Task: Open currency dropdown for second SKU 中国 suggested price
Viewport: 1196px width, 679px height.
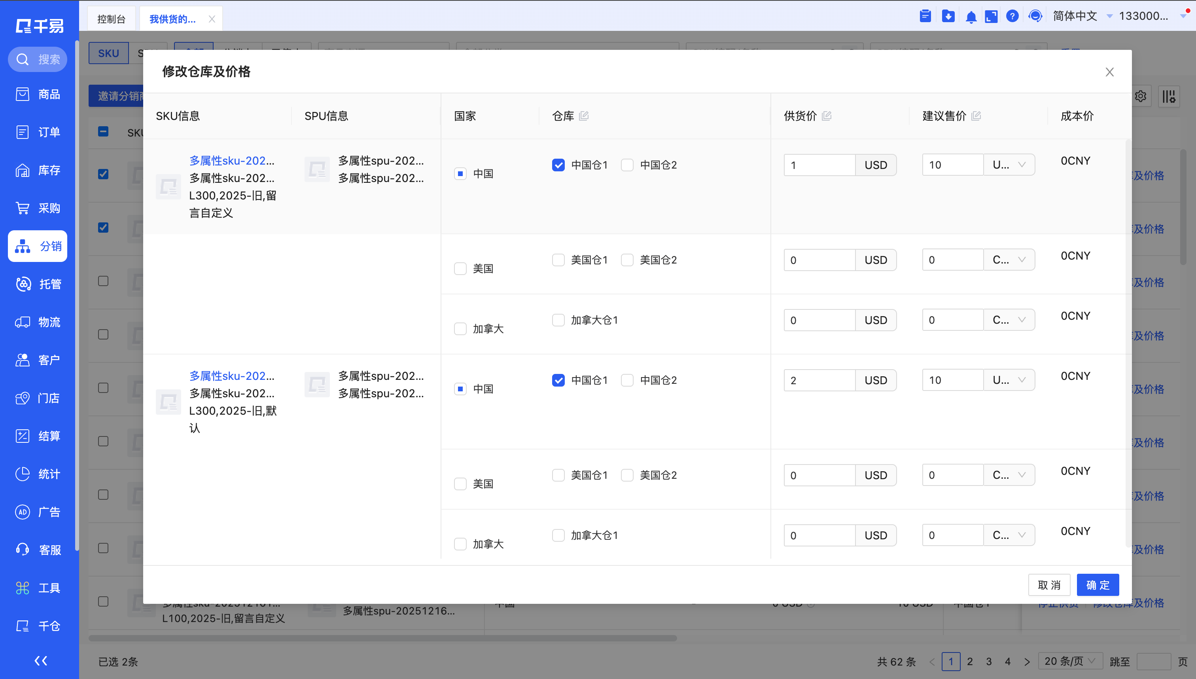Action: pos(1009,380)
